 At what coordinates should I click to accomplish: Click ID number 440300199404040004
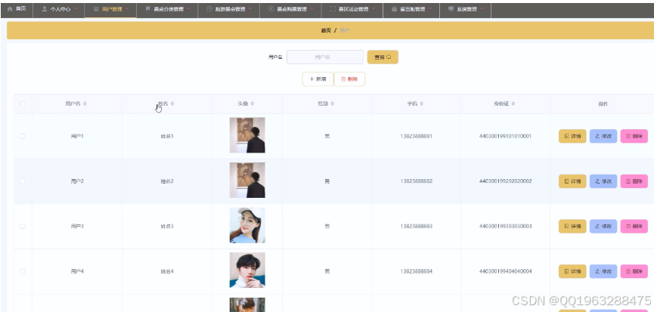(x=506, y=271)
